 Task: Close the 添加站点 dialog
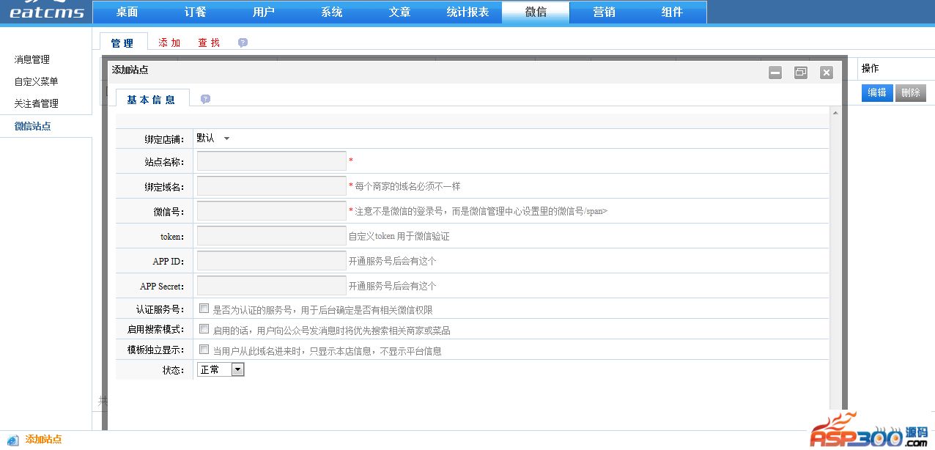827,73
